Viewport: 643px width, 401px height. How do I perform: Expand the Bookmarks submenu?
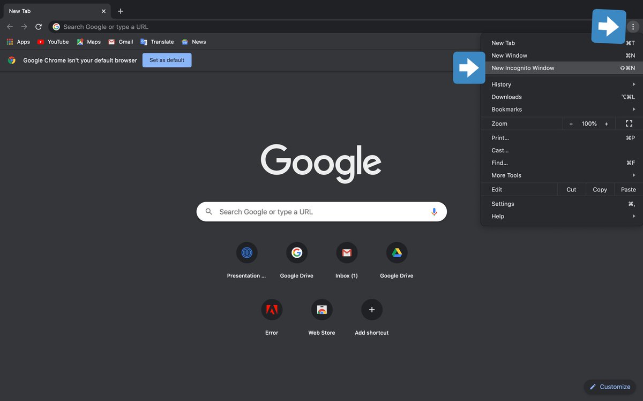562,110
